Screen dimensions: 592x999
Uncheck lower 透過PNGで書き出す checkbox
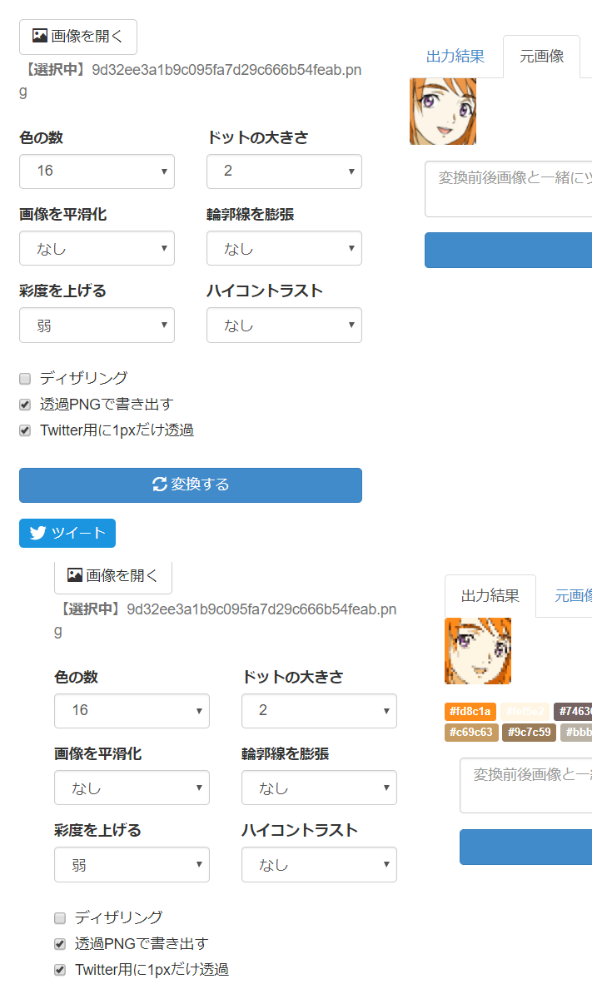pos(60,944)
